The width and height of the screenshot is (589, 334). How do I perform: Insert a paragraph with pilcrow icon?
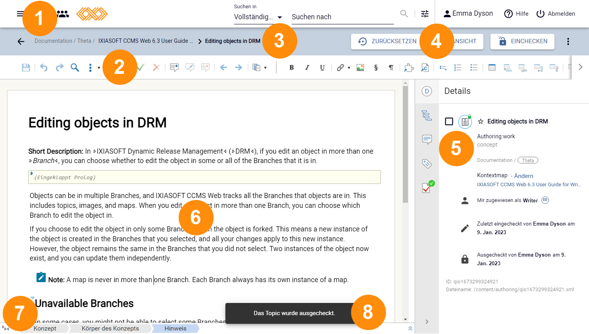pyautogui.click(x=391, y=68)
